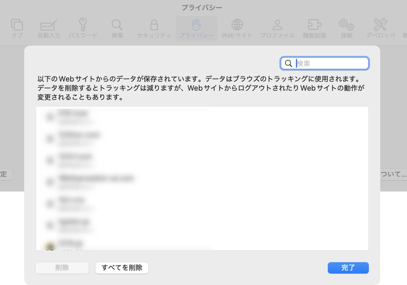Select the プライバシー hand icon

[x=197, y=25]
